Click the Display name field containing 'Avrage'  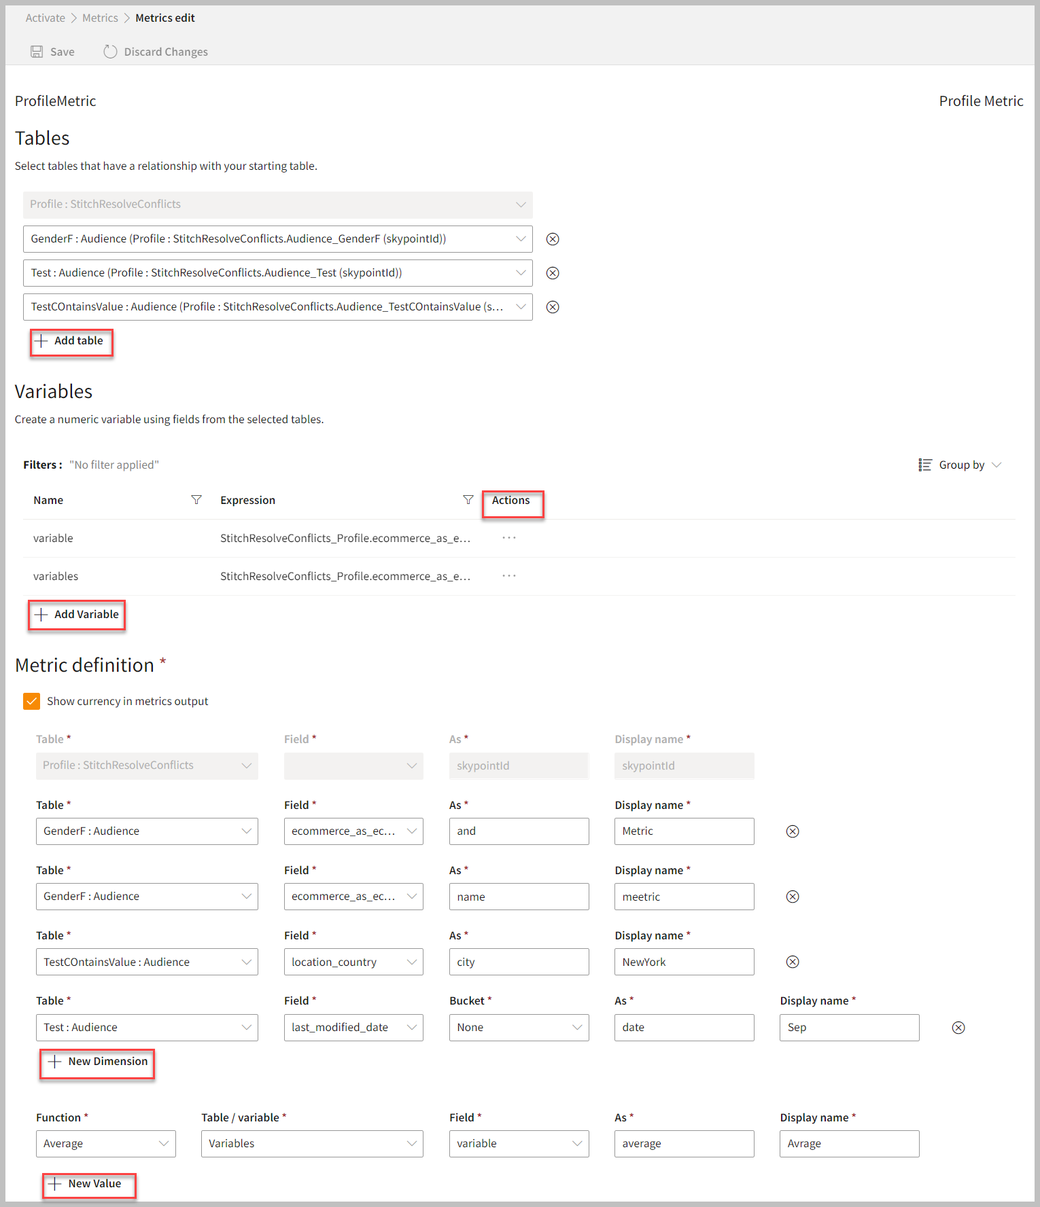tap(850, 1144)
